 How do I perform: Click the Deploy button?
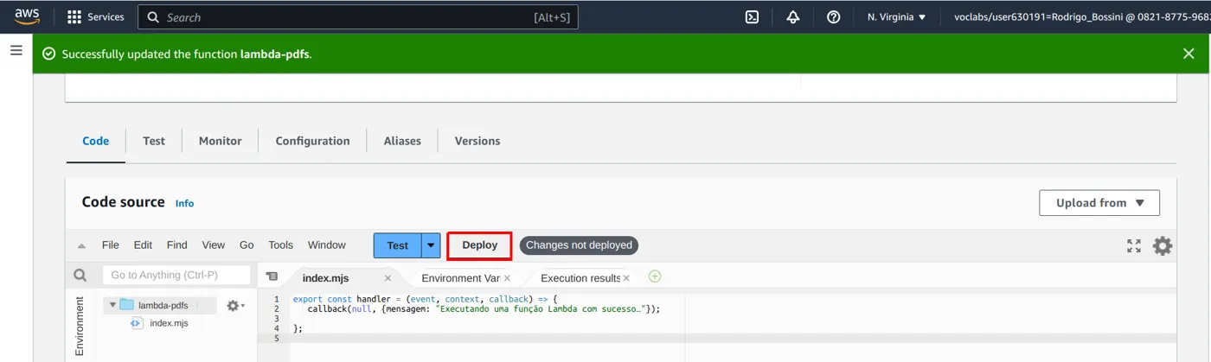tap(479, 245)
